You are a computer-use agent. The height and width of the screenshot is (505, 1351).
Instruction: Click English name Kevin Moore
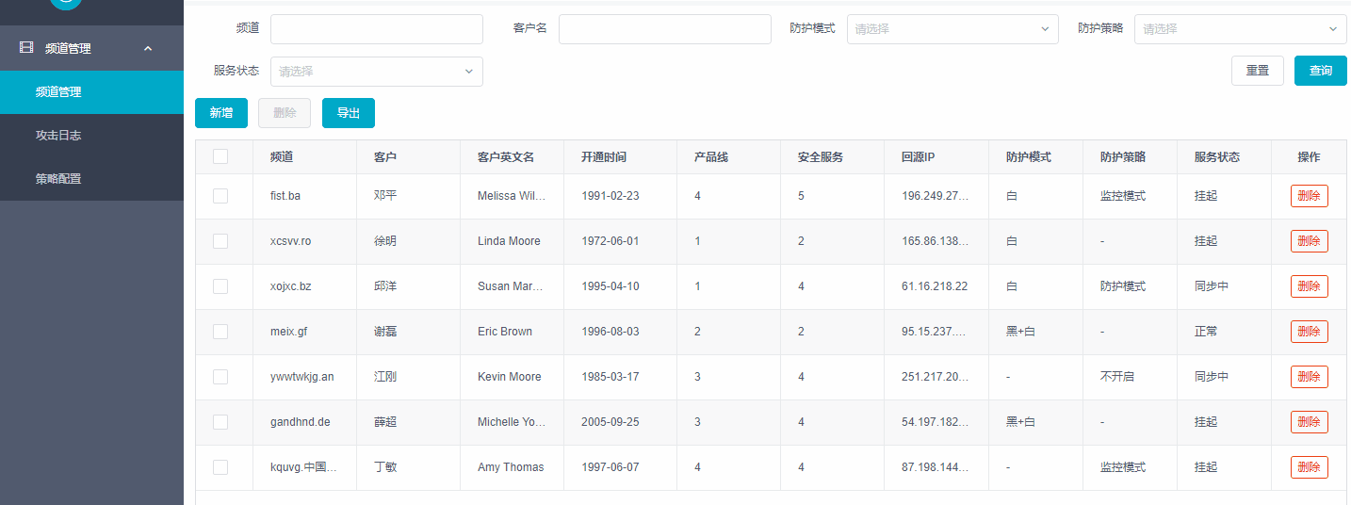[x=510, y=377]
